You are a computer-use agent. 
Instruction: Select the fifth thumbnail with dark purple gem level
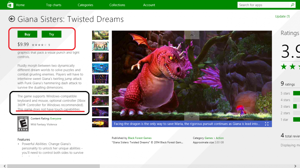pyautogui.click(x=100, y=79)
